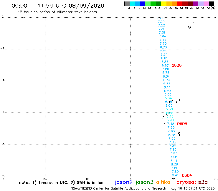
Task: Click the wave height value 7.17
Action: (x=163, y=40)
